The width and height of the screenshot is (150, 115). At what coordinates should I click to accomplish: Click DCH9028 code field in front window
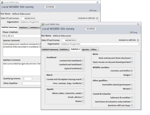[90, 29]
